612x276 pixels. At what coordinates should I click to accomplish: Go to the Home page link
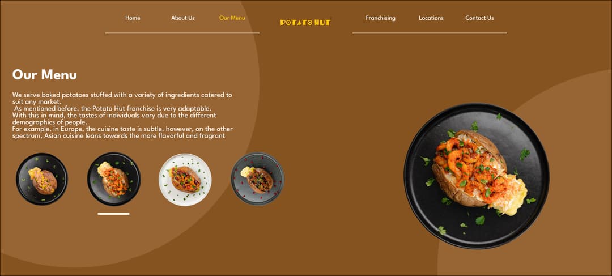pos(133,18)
